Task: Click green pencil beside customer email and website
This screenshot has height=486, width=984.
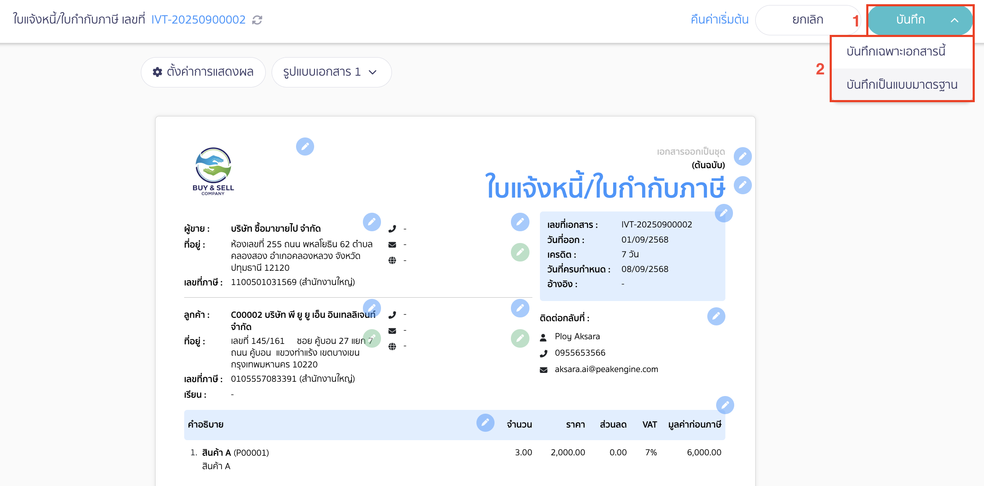Action: pos(520,338)
